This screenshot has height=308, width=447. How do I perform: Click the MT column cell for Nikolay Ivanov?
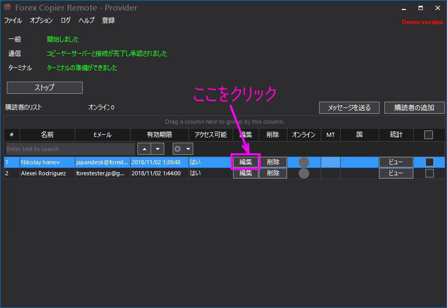click(330, 162)
